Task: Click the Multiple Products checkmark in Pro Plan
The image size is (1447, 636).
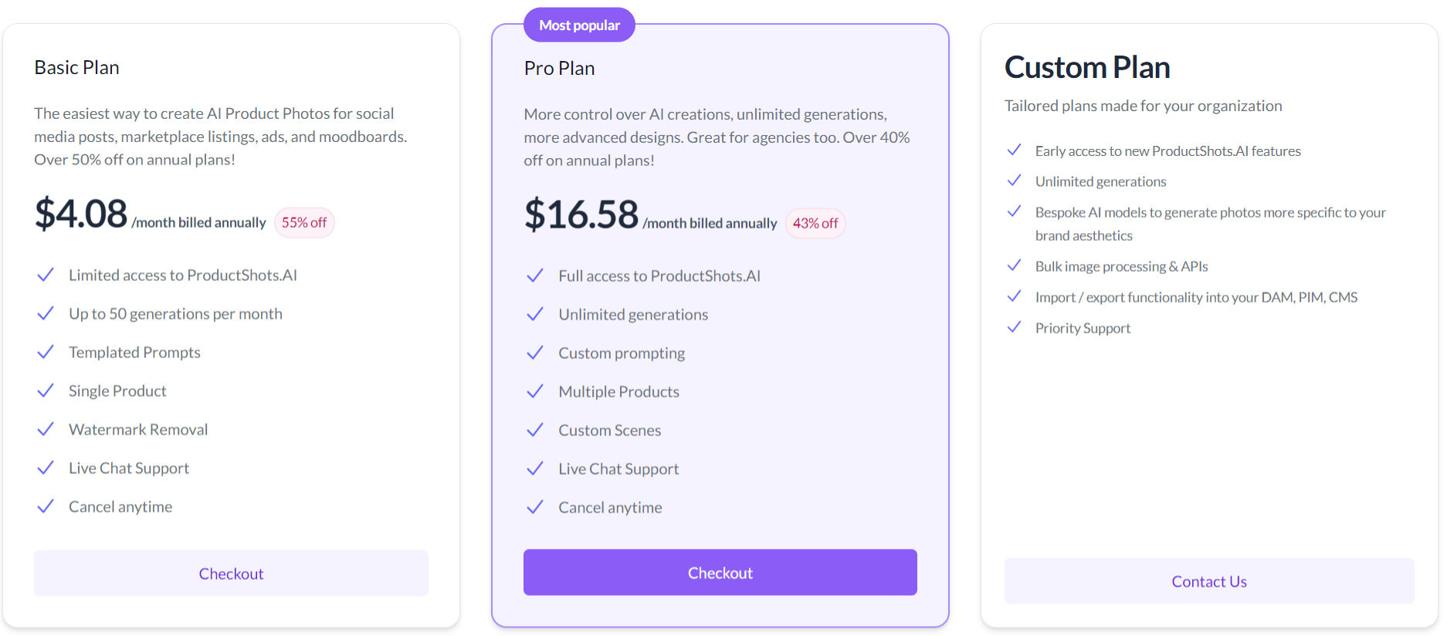Action: [x=534, y=391]
